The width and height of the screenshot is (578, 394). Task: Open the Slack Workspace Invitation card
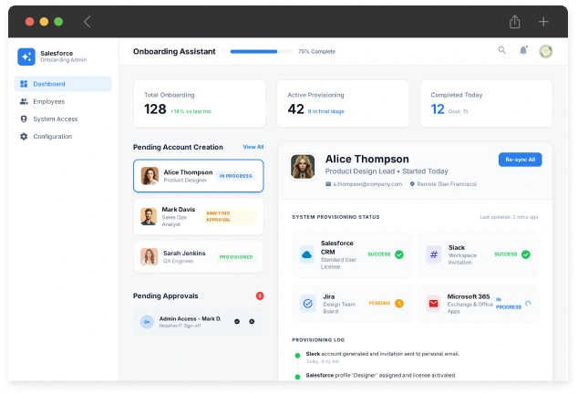pyautogui.click(x=479, y=254)
